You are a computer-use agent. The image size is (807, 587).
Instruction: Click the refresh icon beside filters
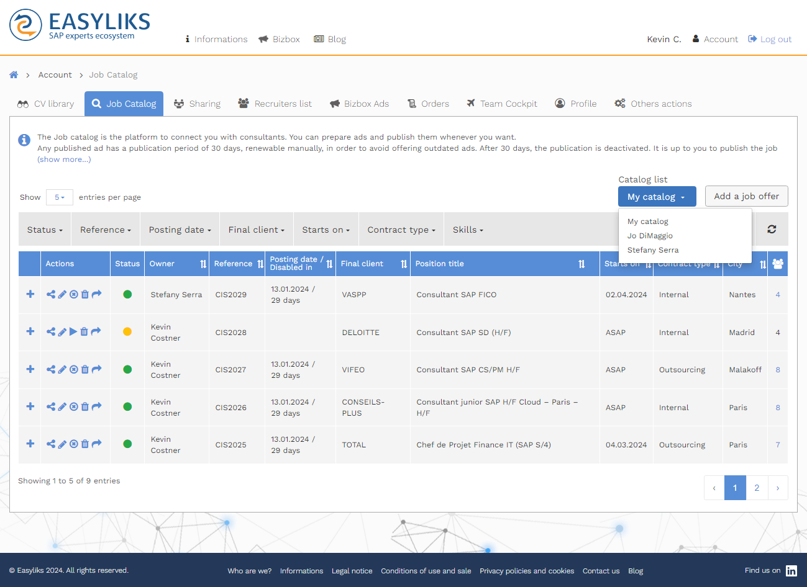772,229
